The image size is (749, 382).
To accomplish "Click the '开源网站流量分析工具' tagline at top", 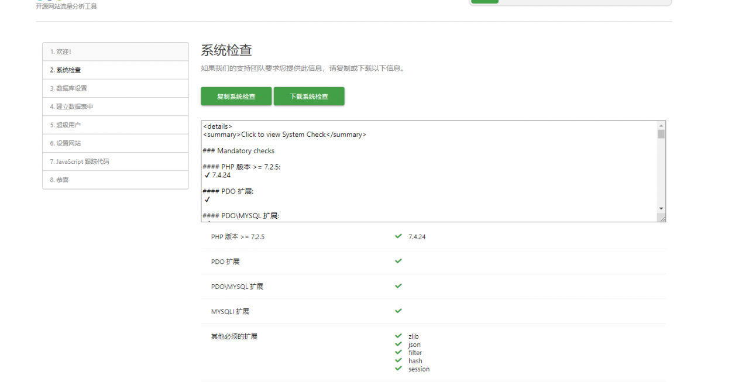I will pos(66,6).
